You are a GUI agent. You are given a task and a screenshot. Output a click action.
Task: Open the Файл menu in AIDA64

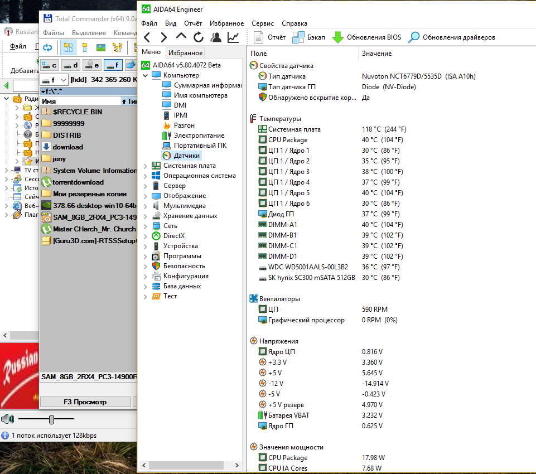[x=149, y=23]
